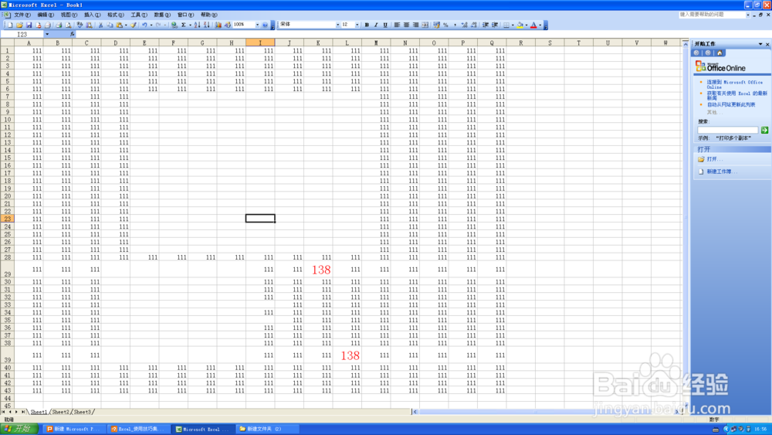Expand the Undo history dropdown arrow
The height and width of the screenshot is (435, 772).
(151, 25)
